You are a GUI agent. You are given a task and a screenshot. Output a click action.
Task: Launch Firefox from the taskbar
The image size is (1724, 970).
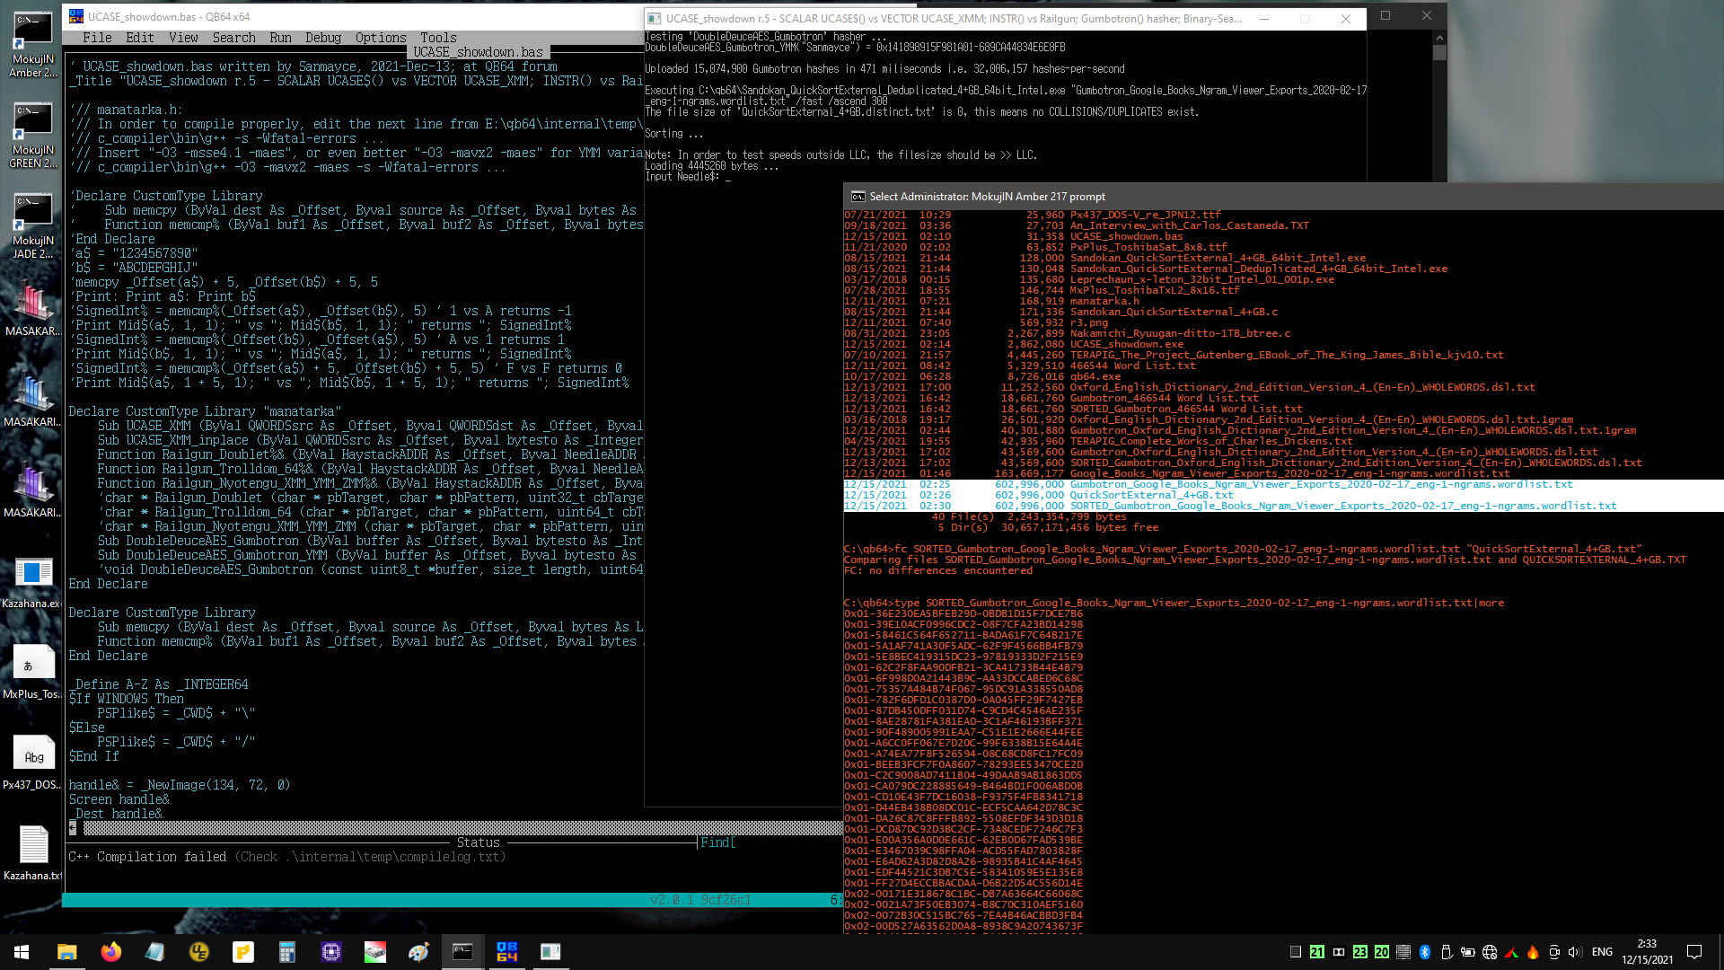(111, 951)
